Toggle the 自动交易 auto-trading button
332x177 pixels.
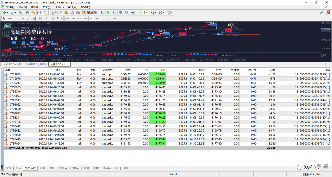pos(89,12)
